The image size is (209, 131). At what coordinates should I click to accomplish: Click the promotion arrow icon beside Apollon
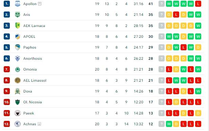(x=40, y=4)
